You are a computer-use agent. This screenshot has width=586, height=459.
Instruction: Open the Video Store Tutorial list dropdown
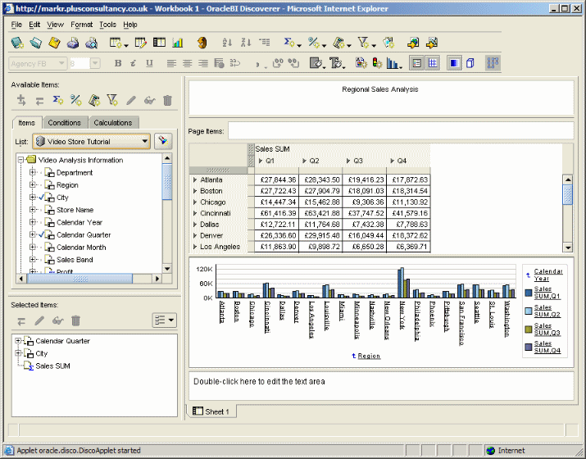[x=145, y=142]
